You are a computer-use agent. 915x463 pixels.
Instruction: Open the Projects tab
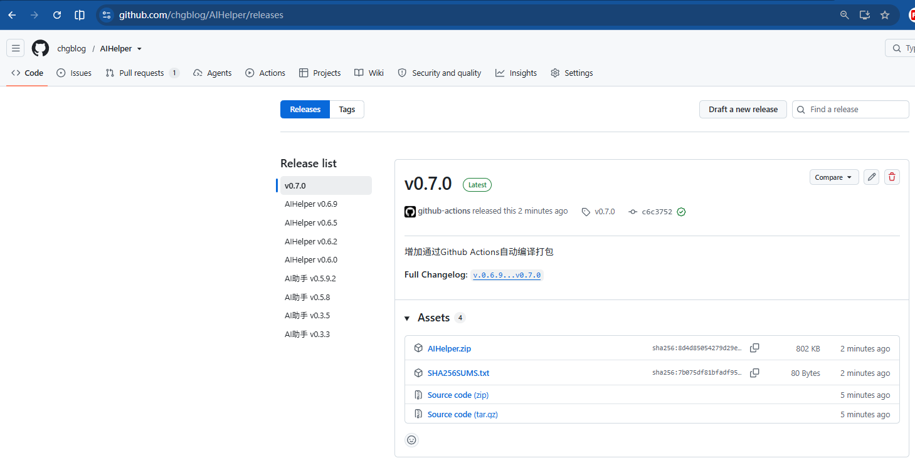(x=320, y=73)
